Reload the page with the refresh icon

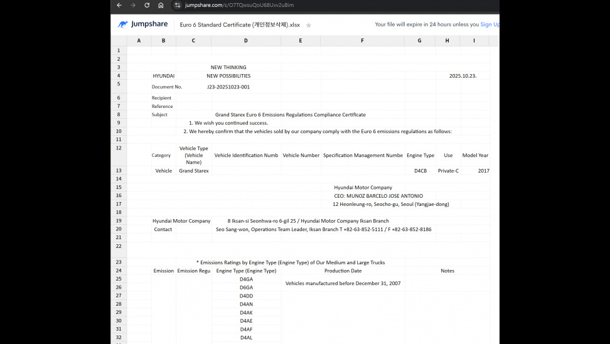tap(147, 5)
